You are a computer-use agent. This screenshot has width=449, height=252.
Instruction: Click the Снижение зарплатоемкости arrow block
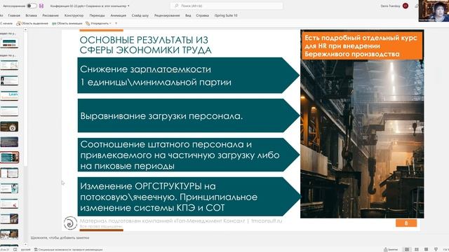(189, 76)
